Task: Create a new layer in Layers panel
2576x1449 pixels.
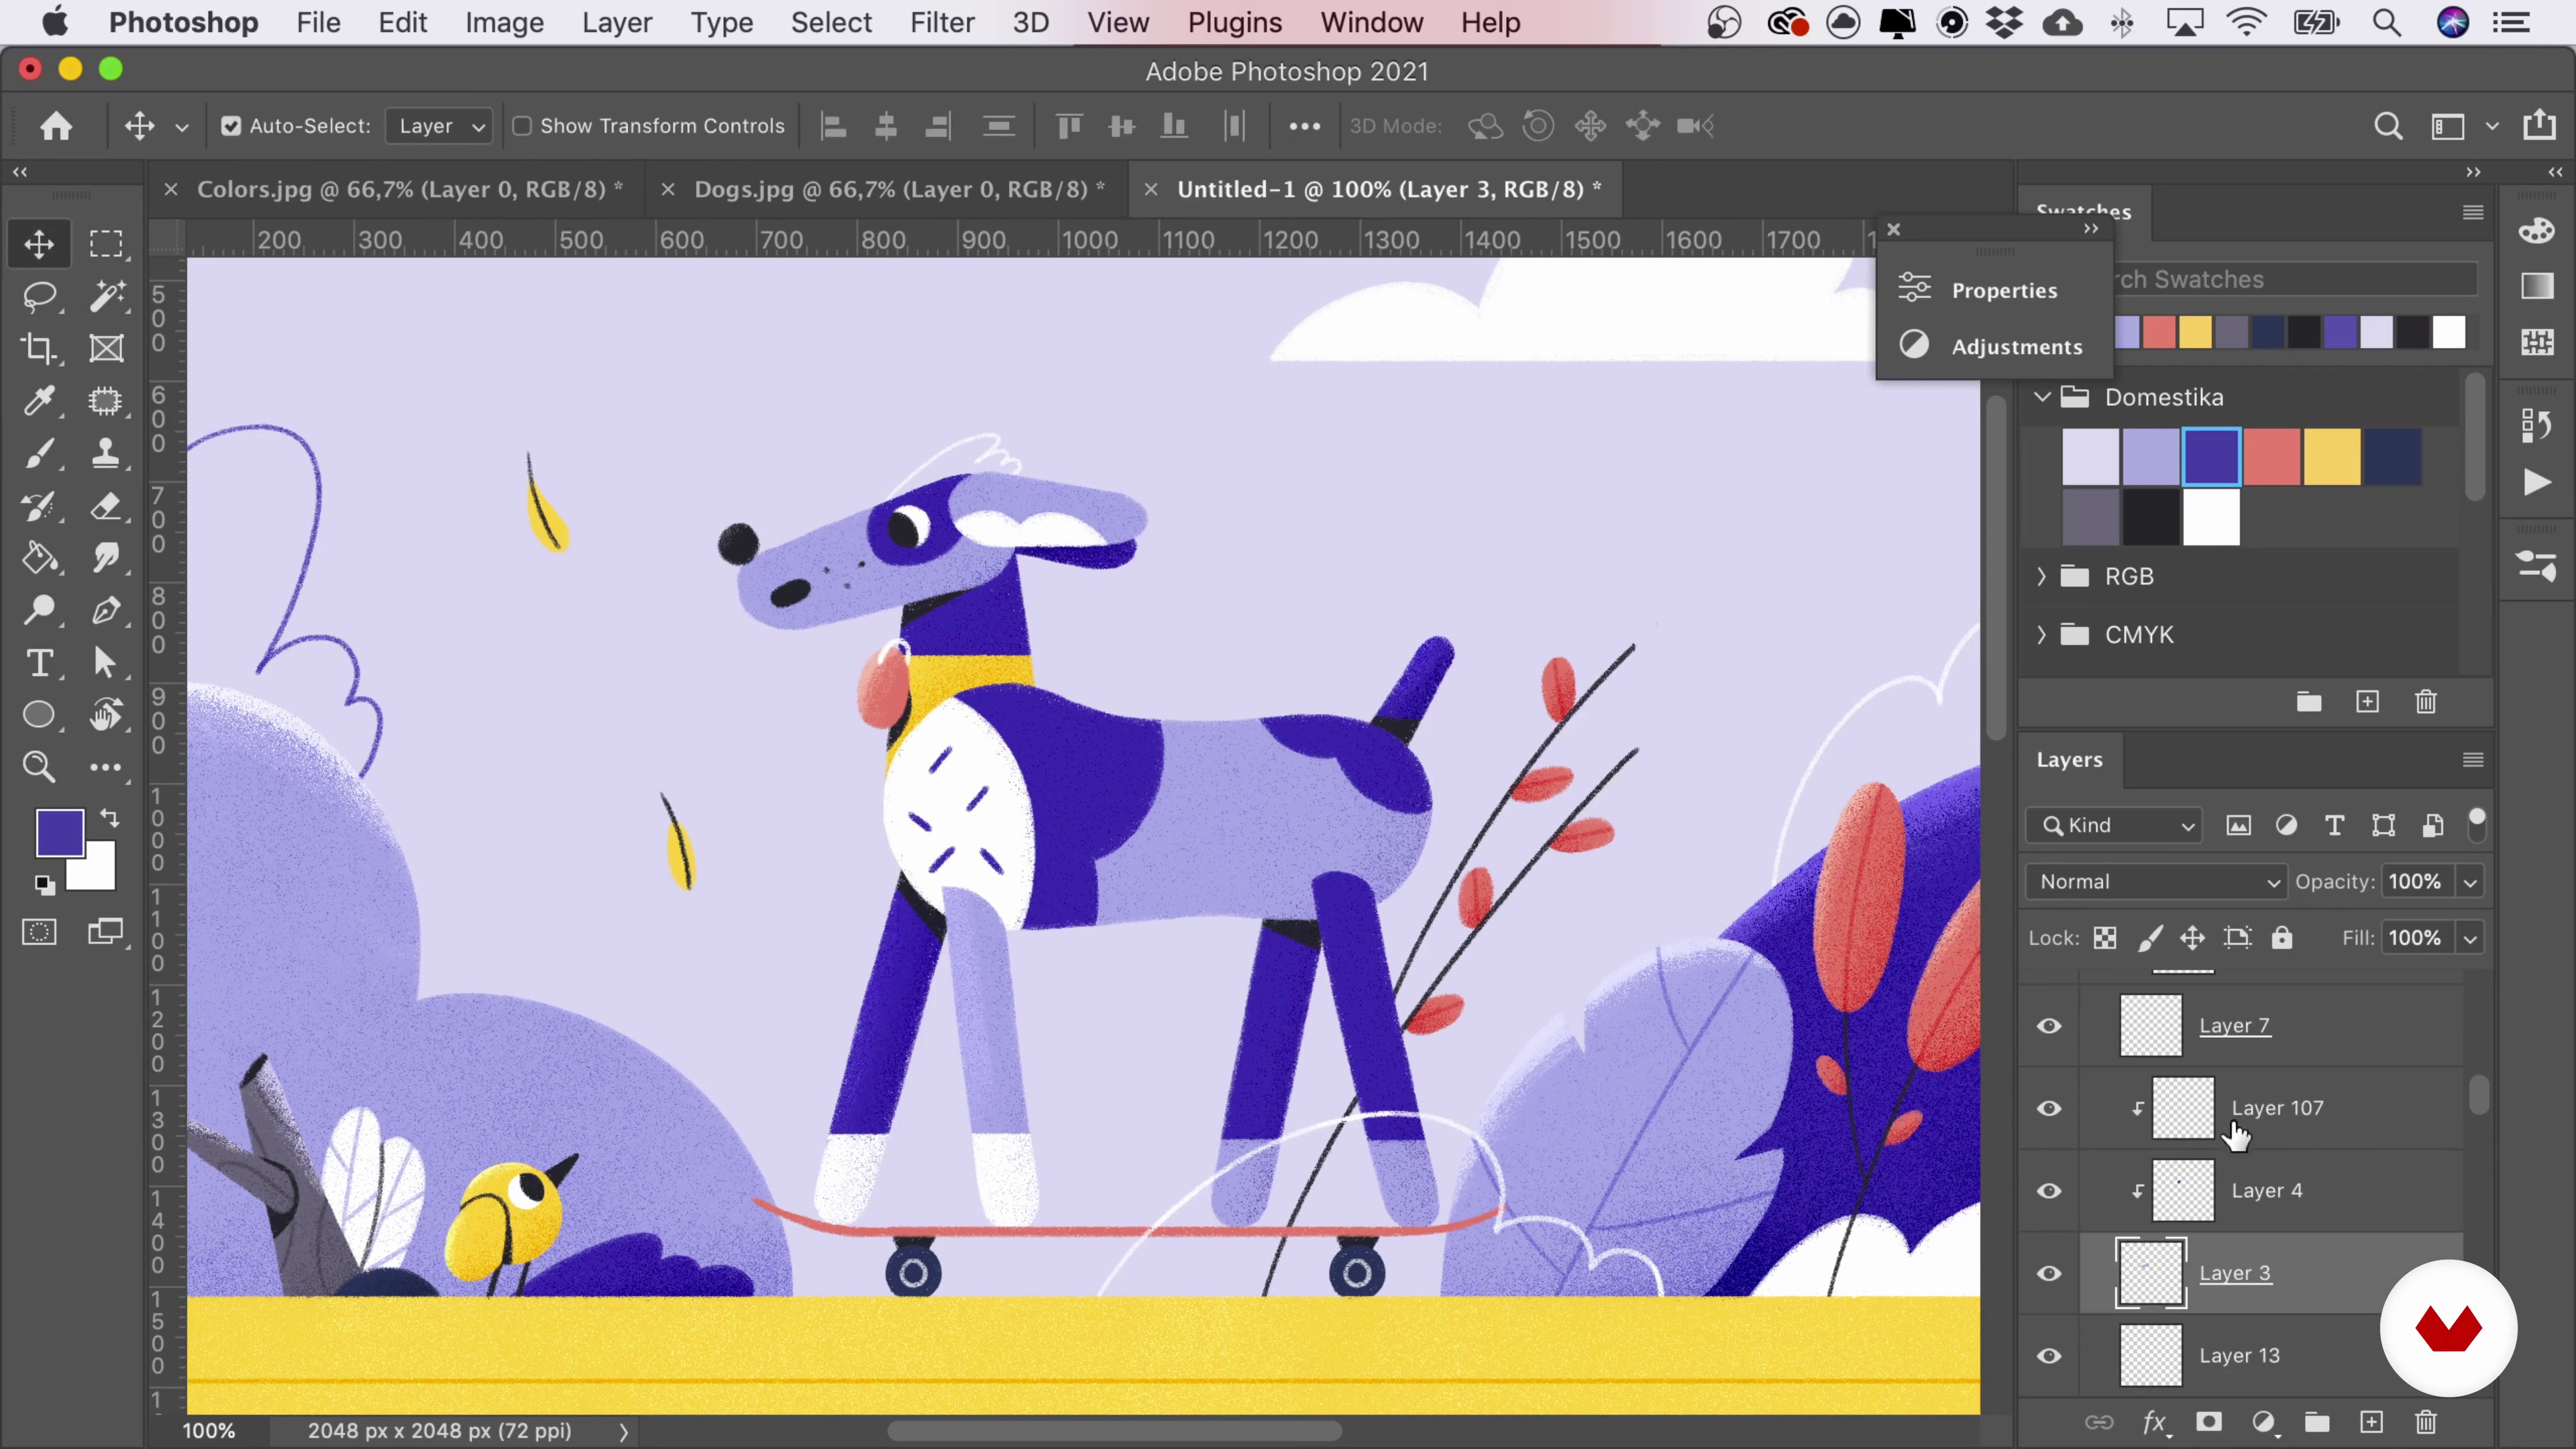Action: click(x=2372, y=1422)
